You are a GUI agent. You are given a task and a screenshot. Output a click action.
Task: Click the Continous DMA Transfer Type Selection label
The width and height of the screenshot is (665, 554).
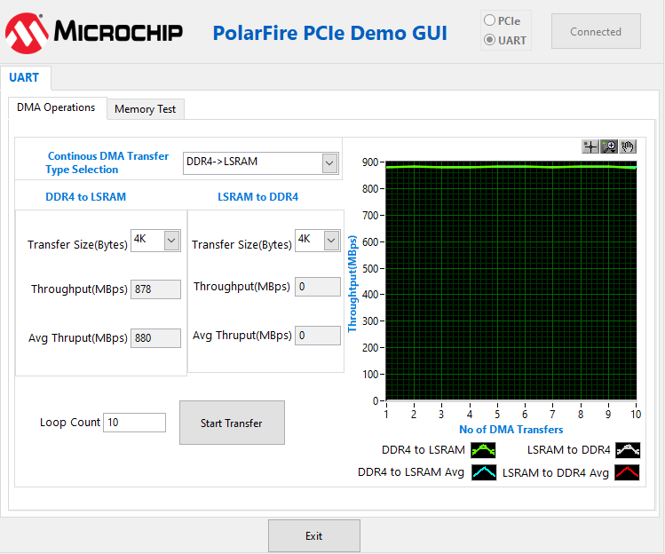[x=107, y=162]
